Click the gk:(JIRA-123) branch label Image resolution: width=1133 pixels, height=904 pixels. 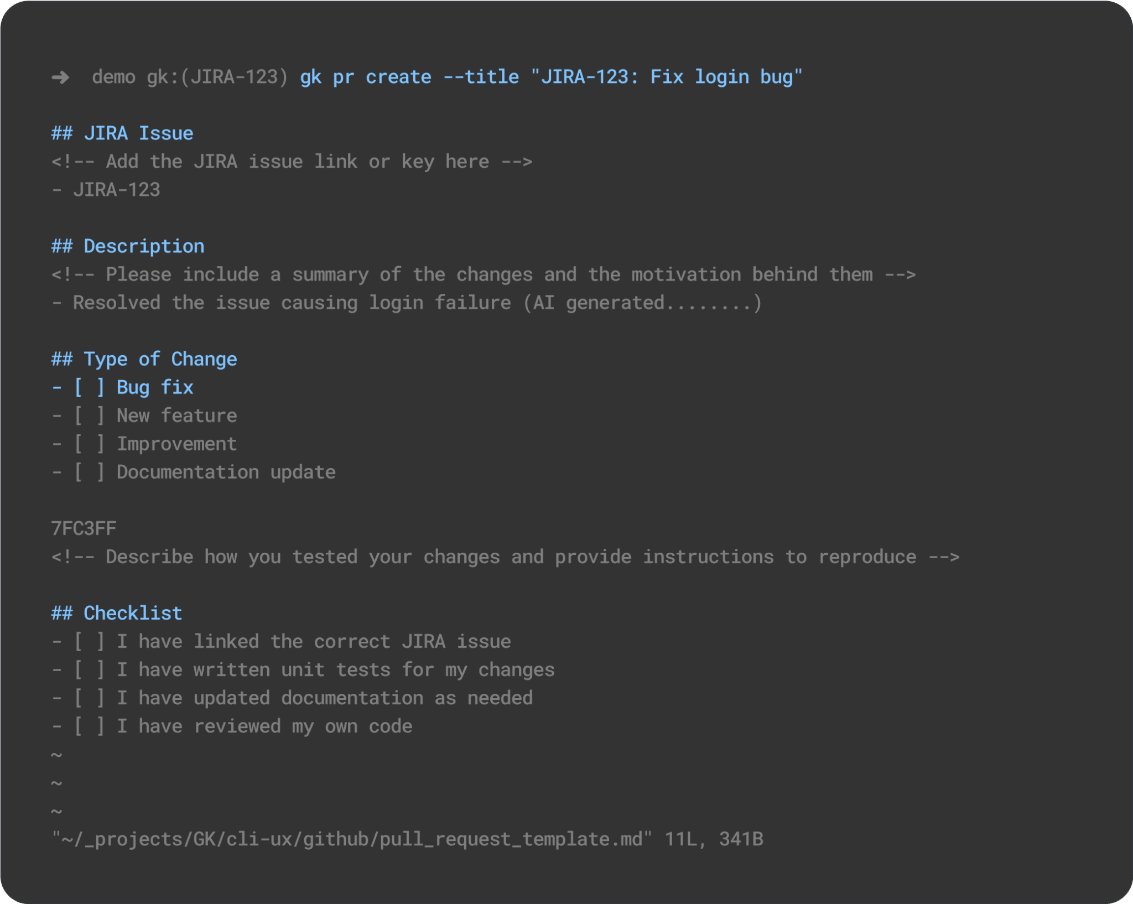point(217,77)
